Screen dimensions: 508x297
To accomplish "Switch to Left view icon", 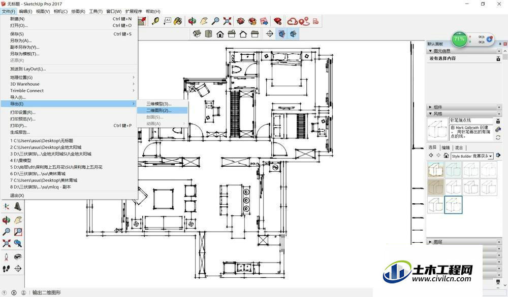I will coord(255,33).
